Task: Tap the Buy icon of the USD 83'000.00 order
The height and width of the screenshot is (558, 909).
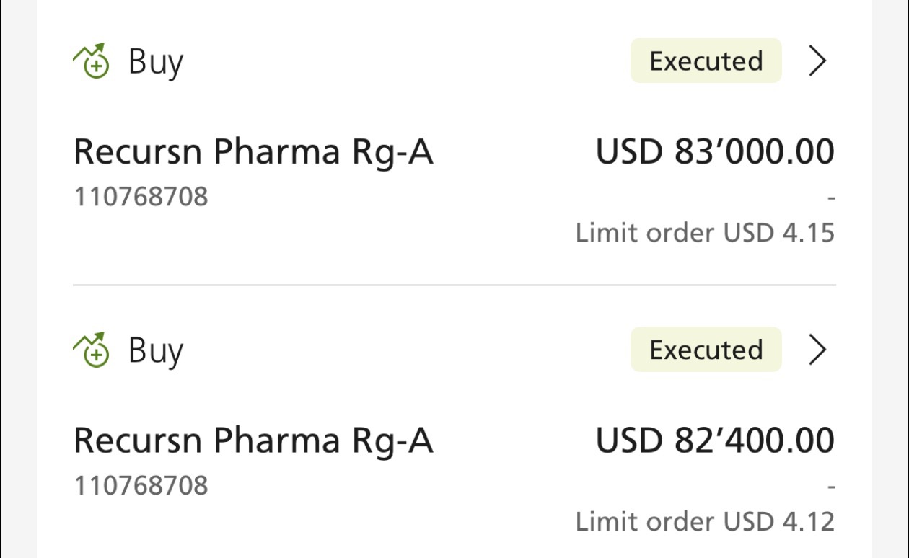Action: tap(92, 61)
